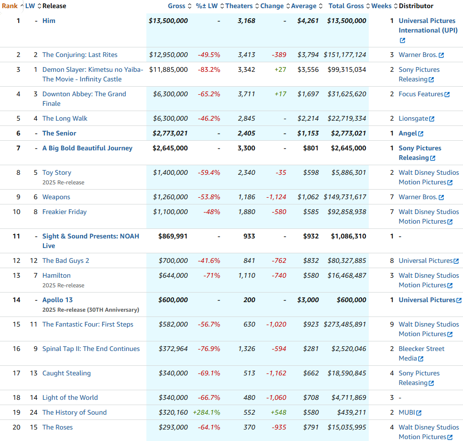
Task: Open the Apollo 13 release link
Action: point(57,300)
